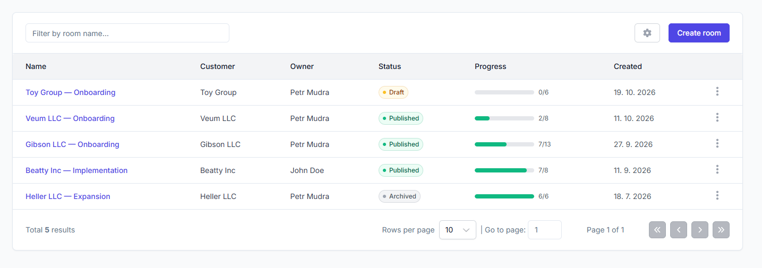Image resolution: width=762 pixels, height=268 pixels.
Task: Click the Published badge in Veum LLC row
Action: (x=401, y=118)
